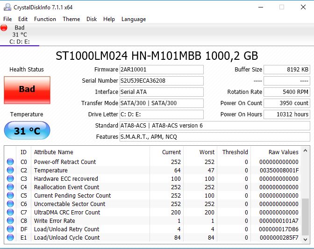
Task: Open the Disk menu
Action: (x=92, y=19)
